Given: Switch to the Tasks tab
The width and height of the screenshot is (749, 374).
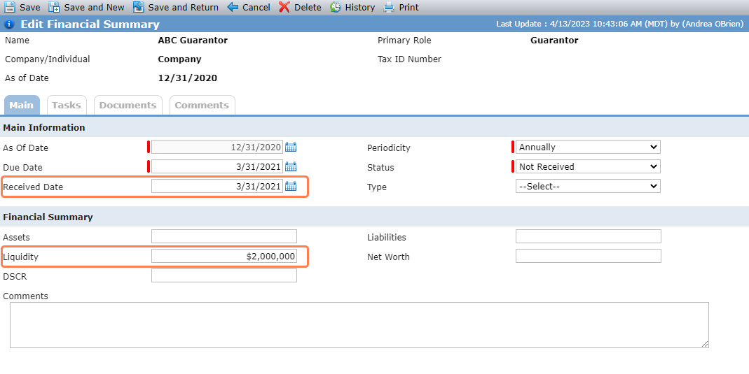Looking at the screenshot, I should pyautogui.click(x=67, y=106).
